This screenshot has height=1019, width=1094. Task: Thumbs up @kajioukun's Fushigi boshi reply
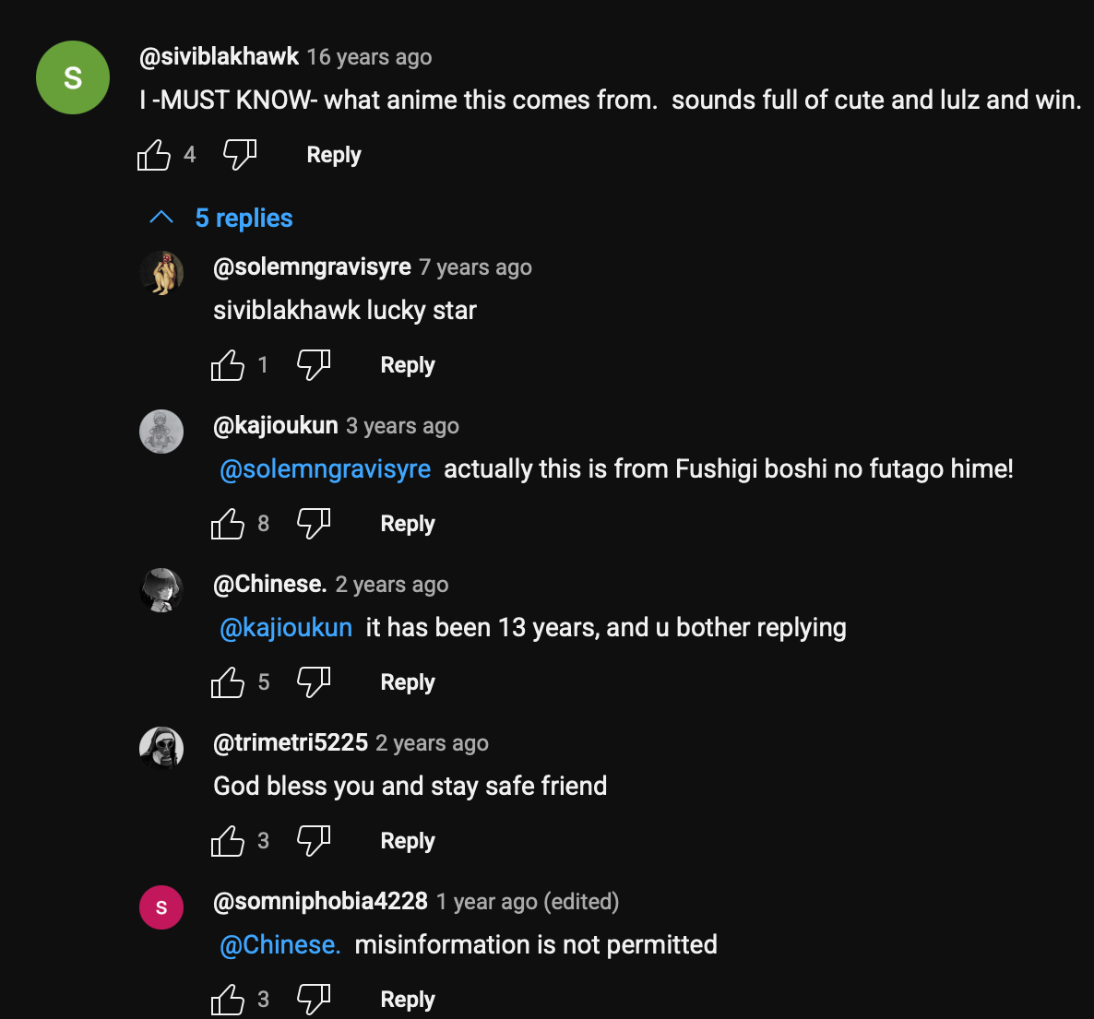tap(228, 524)
